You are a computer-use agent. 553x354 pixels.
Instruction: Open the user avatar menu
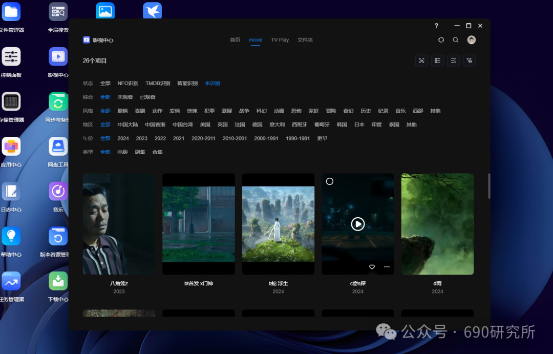472,40
